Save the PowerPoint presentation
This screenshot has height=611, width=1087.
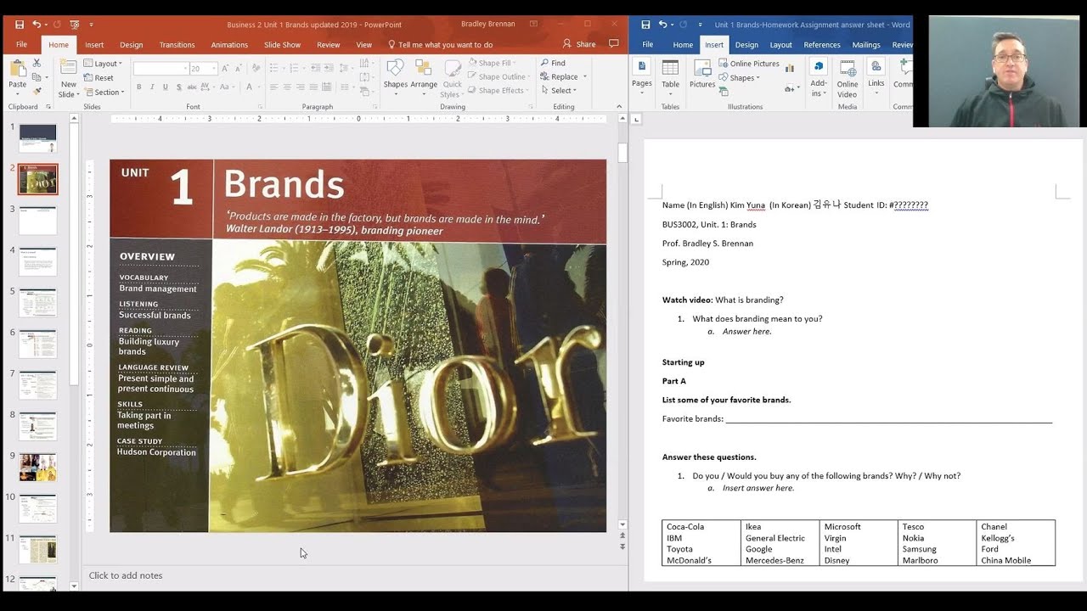pos(20,25)
